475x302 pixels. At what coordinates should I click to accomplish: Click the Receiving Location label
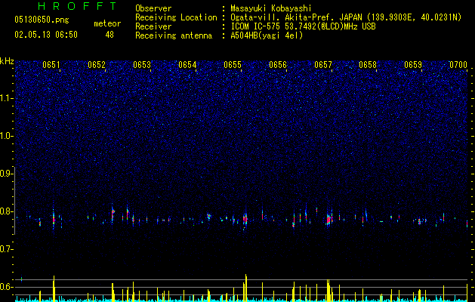[176, 17]
